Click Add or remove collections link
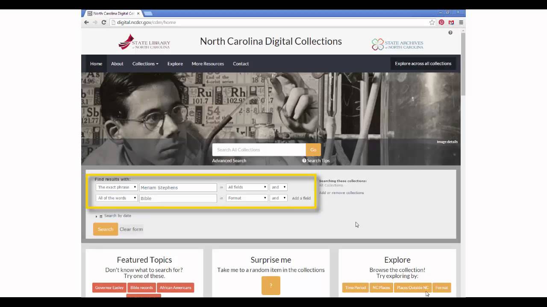 click(341, 193)
